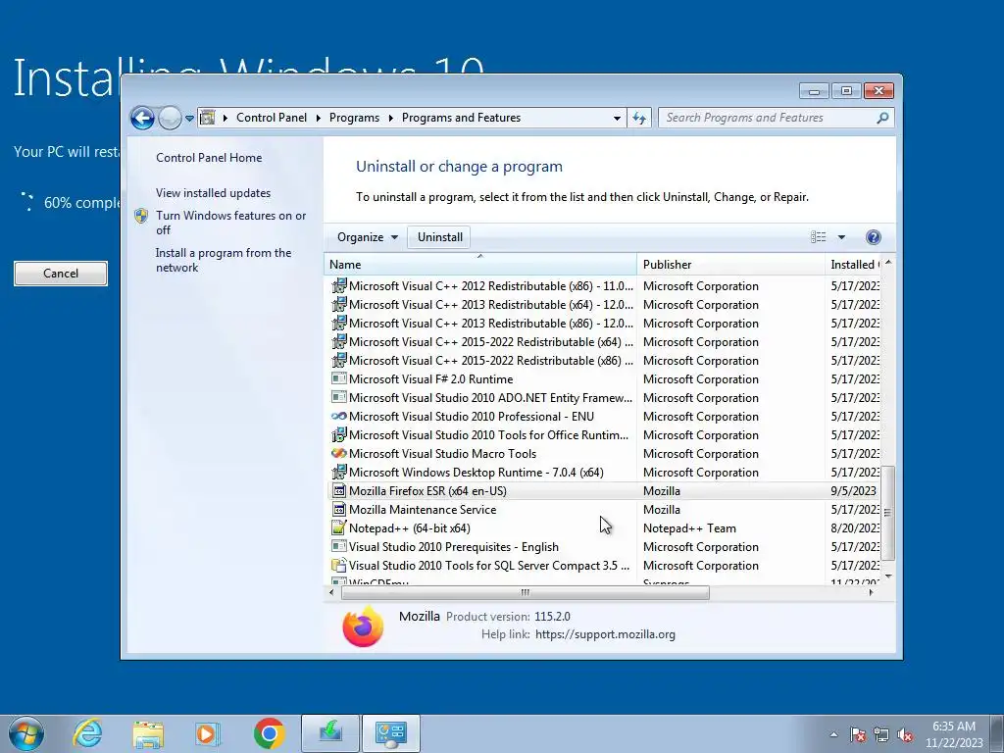Open Windows Explorer folder on taskbar

pos(148,733)
